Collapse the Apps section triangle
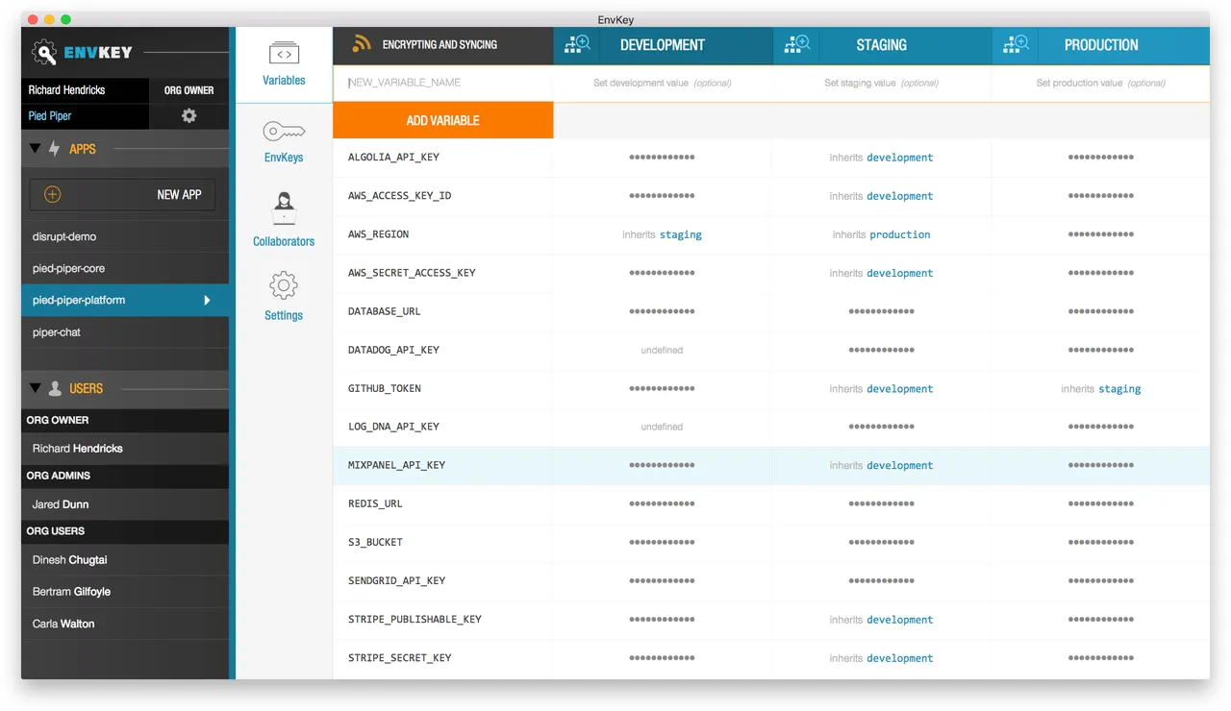Screen dimensions: 1231x711 click(x=36, y=149)
